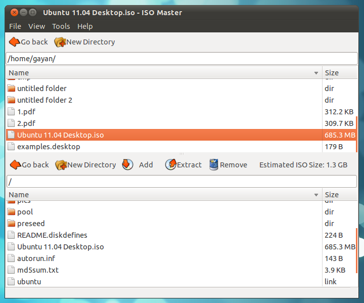This screenshot has width=364, height=303.
Task: Toggle sort arrow on lower Name column
Action: pyautogui.click(x=316, y=195)
